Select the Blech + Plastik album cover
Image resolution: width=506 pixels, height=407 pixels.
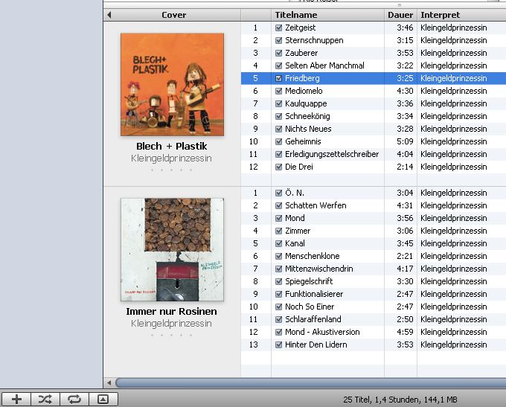coord(172,84)
